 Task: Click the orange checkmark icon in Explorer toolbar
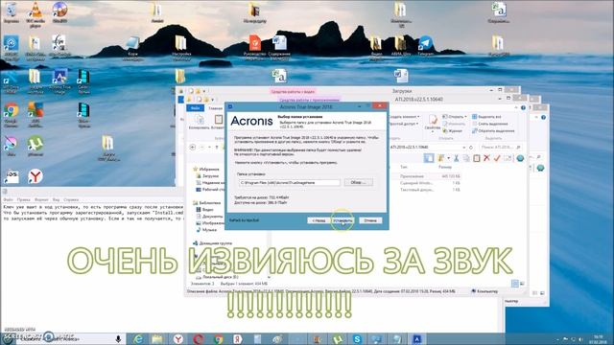pos(497,158)
